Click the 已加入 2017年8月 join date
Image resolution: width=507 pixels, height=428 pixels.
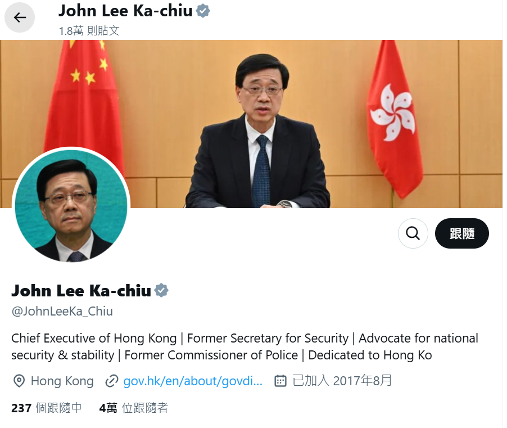(342, 380)
